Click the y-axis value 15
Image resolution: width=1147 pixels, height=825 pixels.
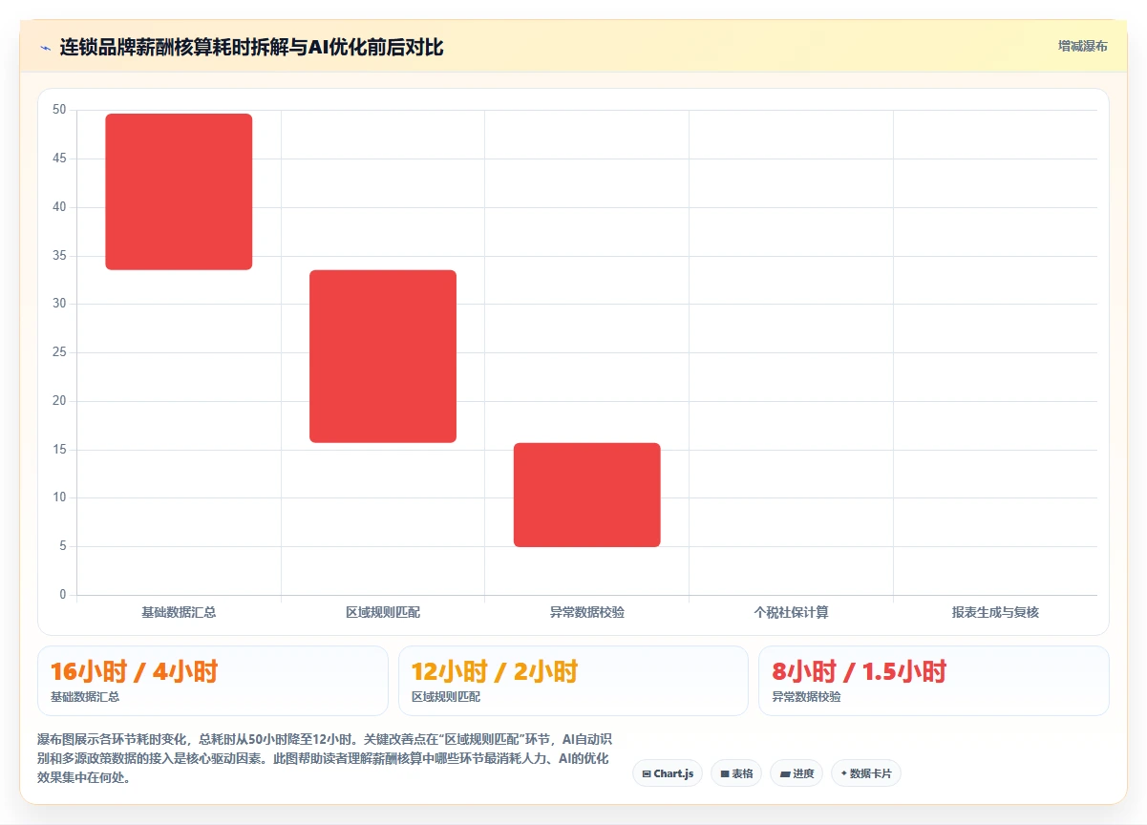tap(59, 450)
